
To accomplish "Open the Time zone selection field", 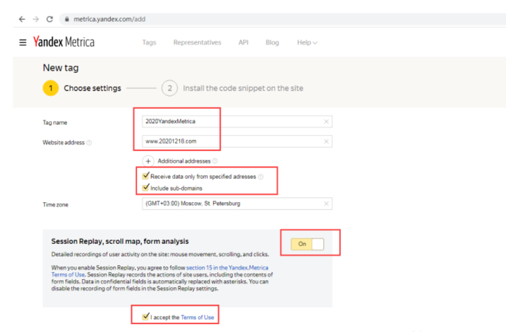I will click(x=237, y=204).
